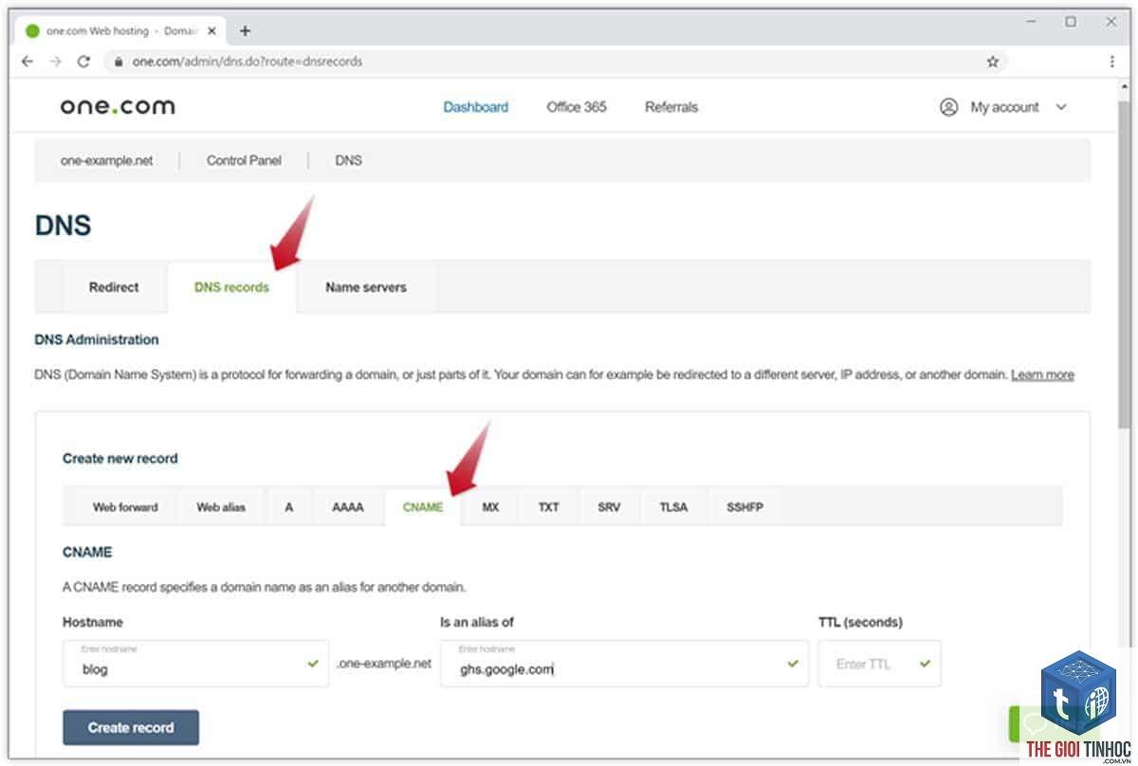Click the DNS breadcrumb

pos(348,161)
